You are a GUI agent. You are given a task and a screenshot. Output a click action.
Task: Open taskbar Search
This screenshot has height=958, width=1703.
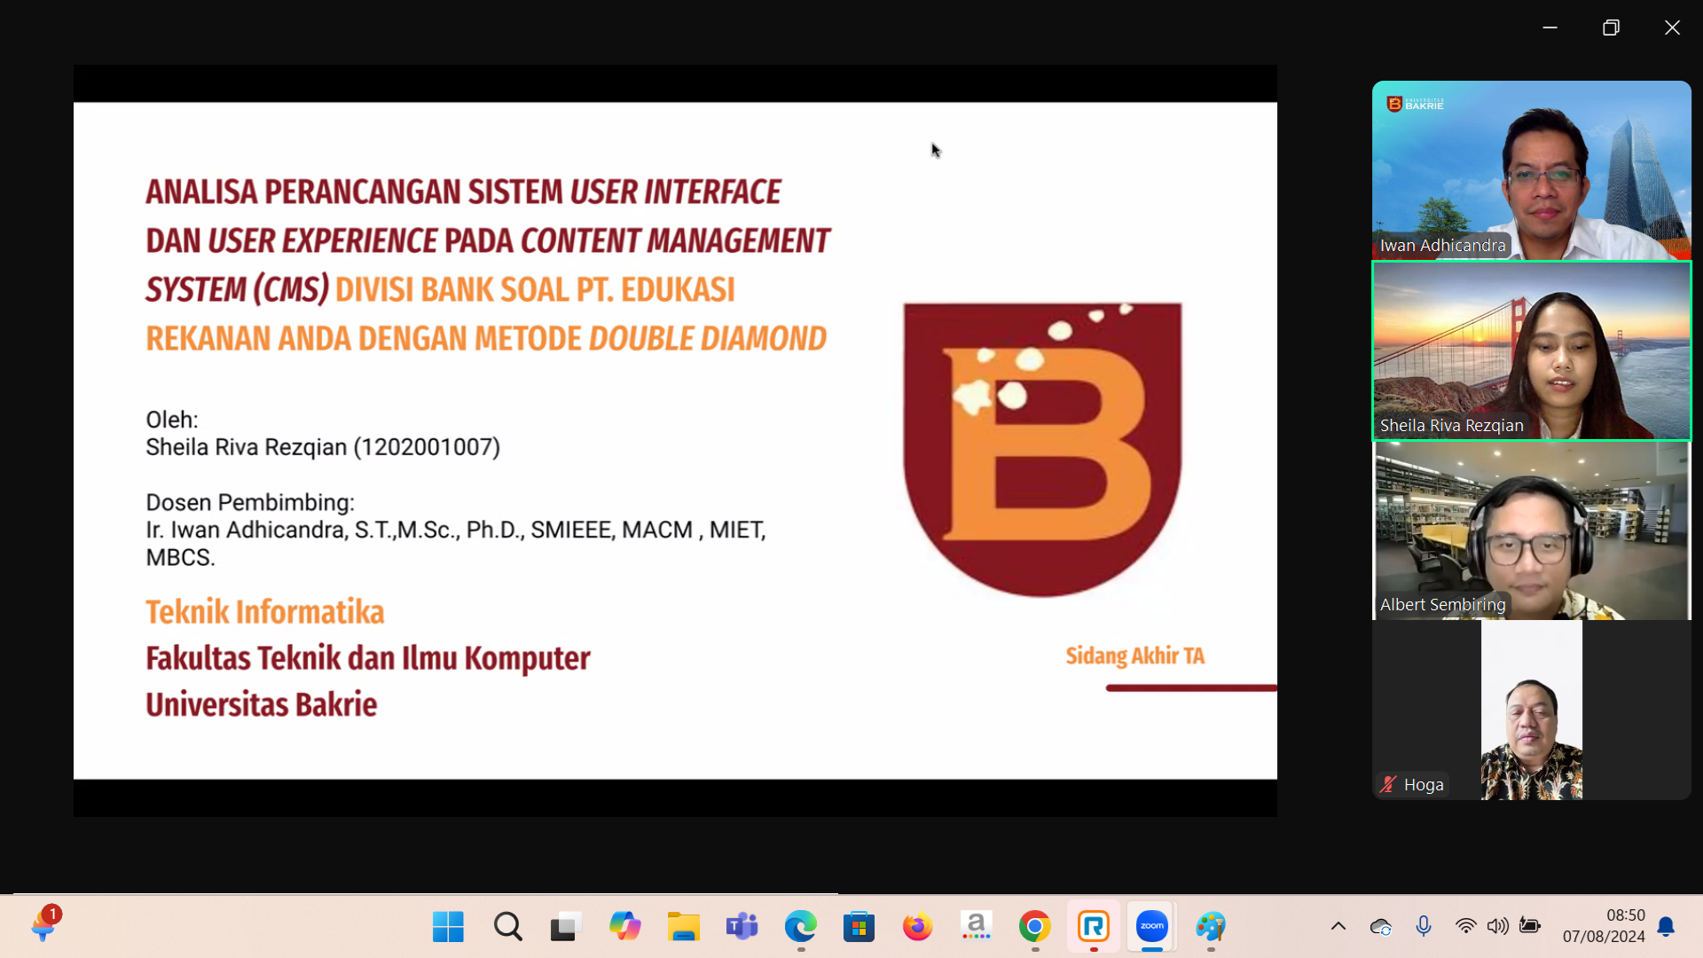507,927
